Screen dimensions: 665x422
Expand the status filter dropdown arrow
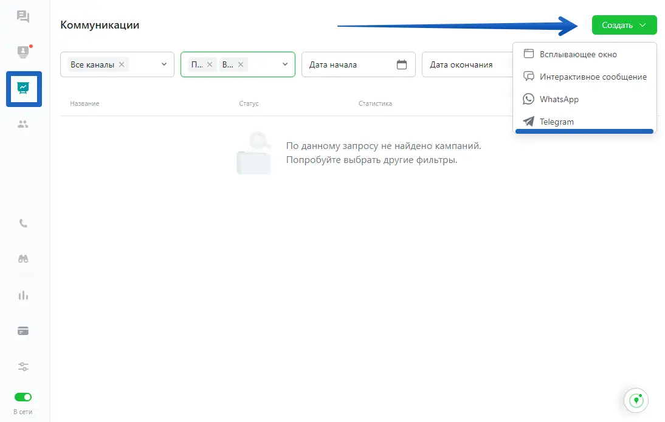click(285, 64)
